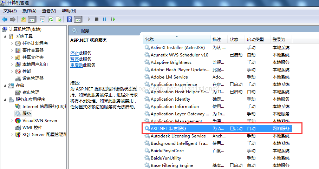The width and height of the screenshot is (319, 169).
Task: Sort by the 登录为 column header
Action: pyautogui.click(x=281, y=39)
